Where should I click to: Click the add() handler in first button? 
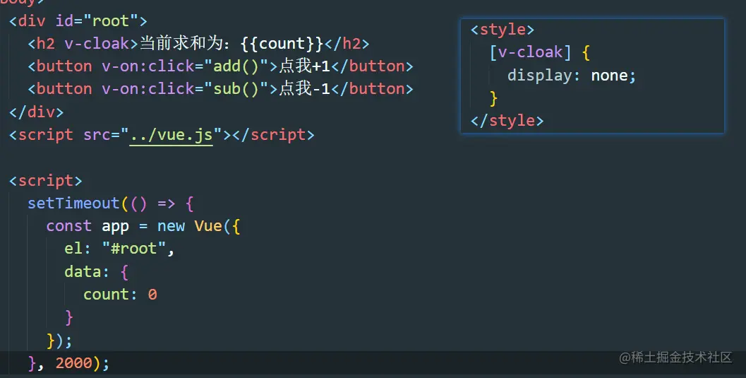coord(236,66)
